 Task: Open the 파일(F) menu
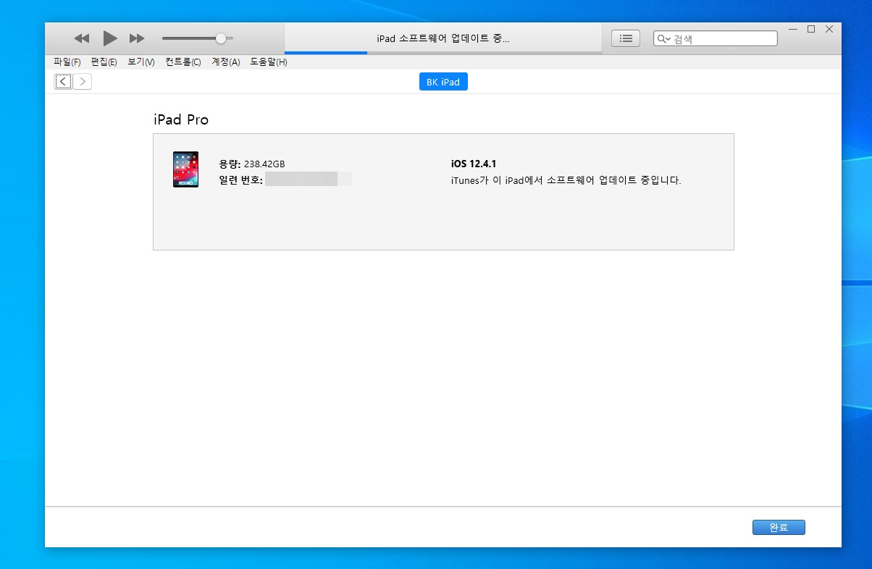pyautogui.click(x=67, y=62)
